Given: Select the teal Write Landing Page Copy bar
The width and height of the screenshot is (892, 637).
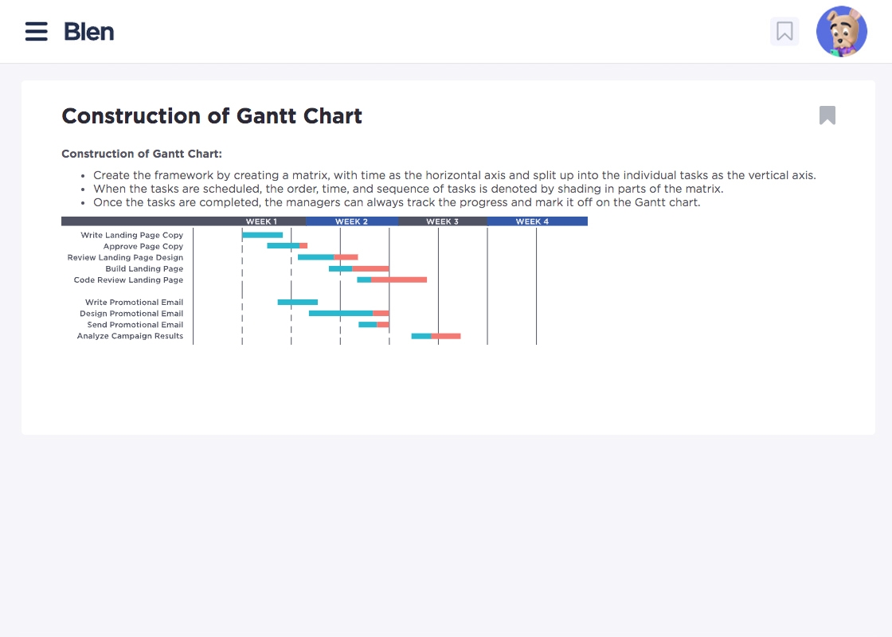Looking at the screenshot, I should click(262, 235).
